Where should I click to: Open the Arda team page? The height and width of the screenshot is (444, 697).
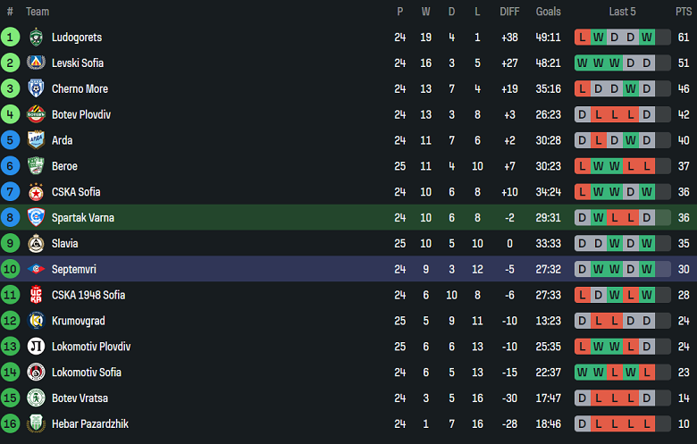pyautogui.click(x=62, y=140)
